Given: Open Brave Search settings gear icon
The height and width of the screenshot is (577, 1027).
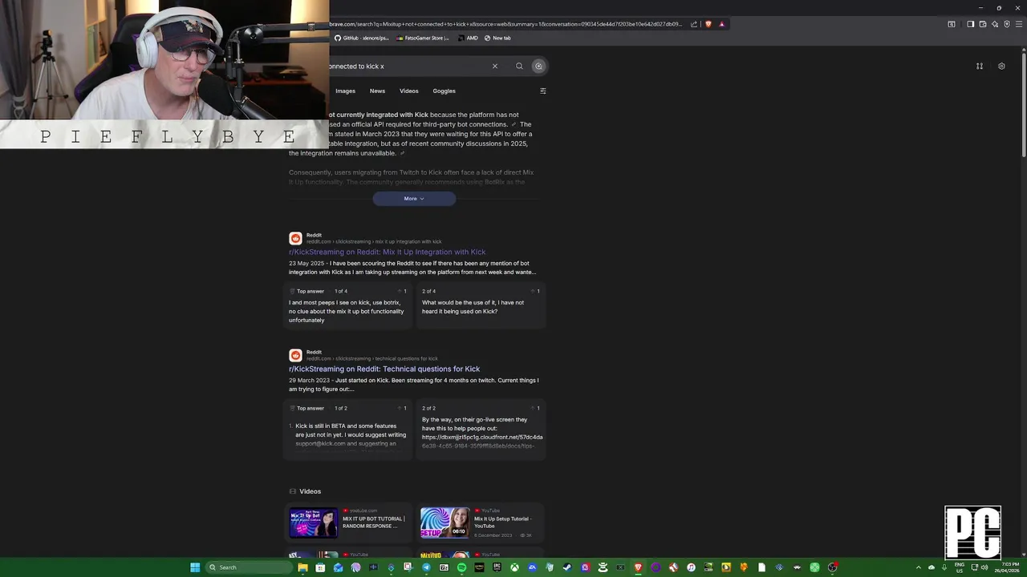Looking at the screenshot, I should pyautogui.click(x=1001, y=66).
